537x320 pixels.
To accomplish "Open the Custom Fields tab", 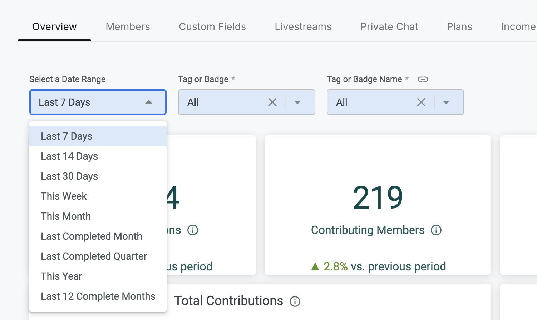I will tap(212, 27).
